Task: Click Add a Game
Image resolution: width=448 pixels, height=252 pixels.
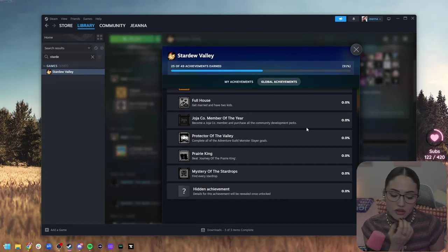Action: click(x=56, y=230)
